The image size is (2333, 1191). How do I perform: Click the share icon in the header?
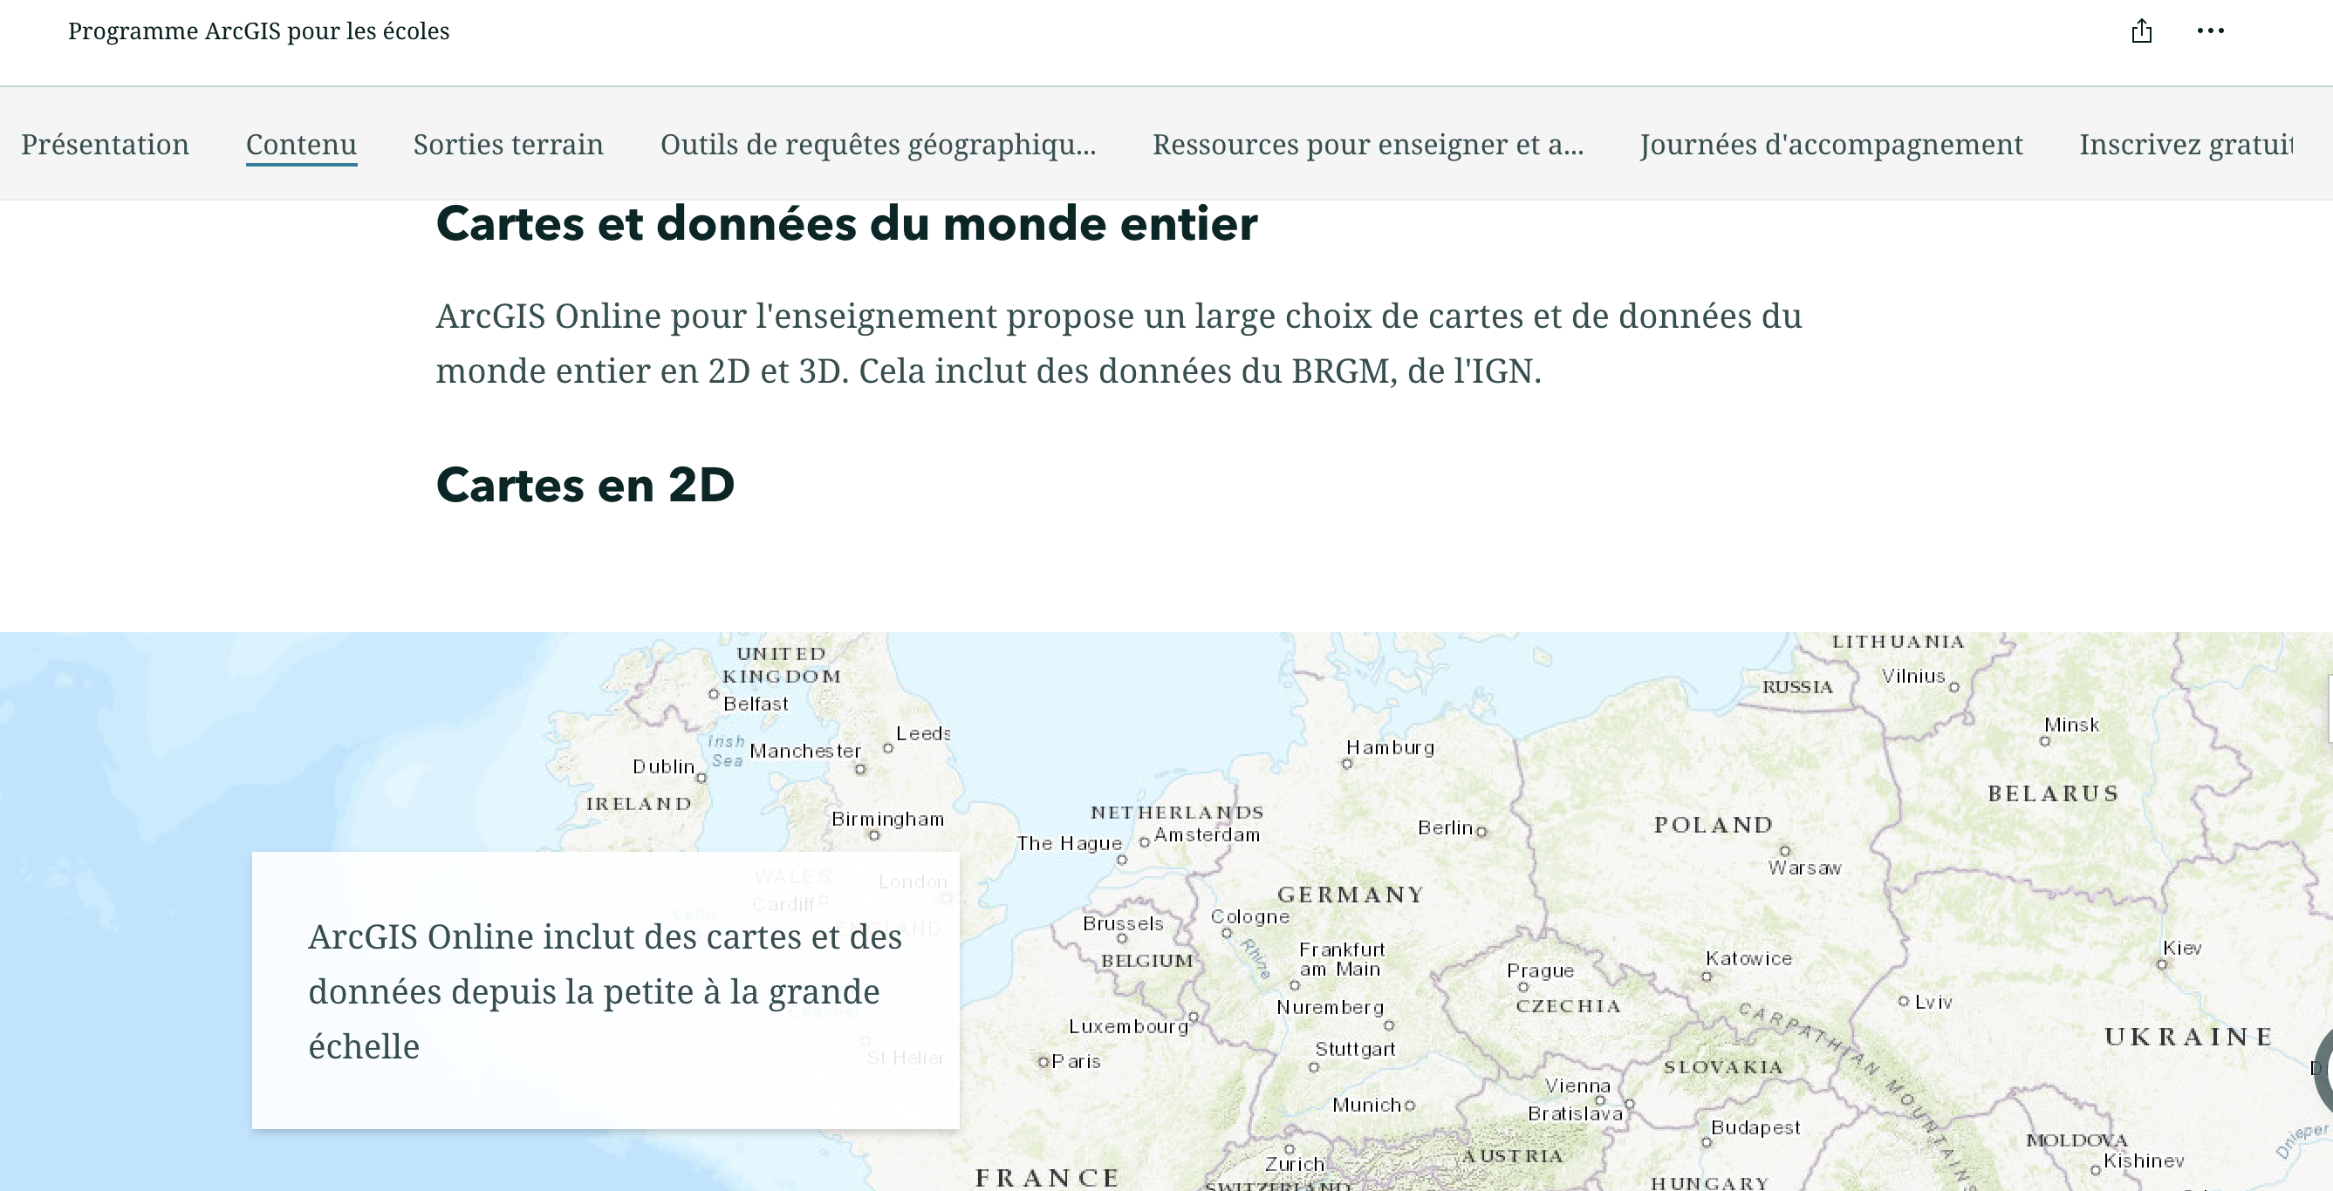pyautogui.click(x=2141, y=31)
